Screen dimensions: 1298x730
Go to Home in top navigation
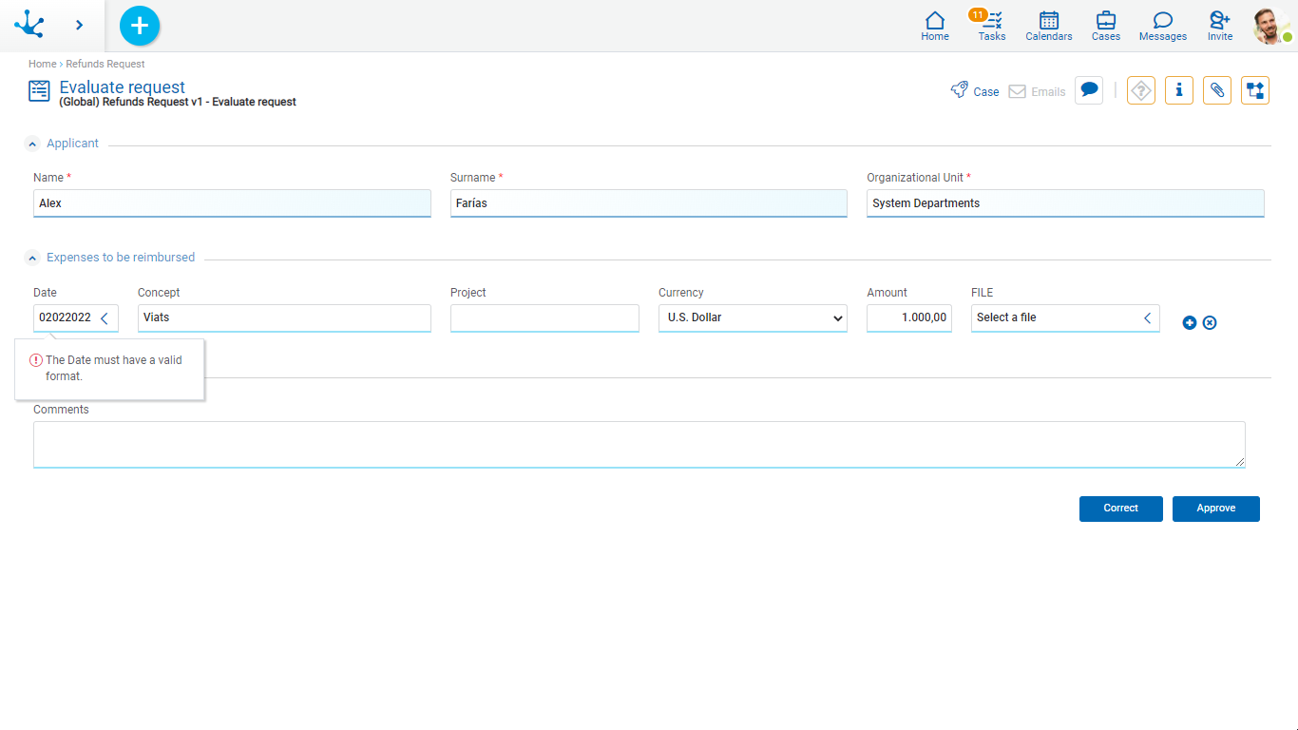coord(934,26)
